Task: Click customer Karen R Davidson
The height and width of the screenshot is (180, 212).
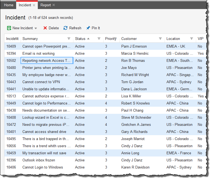Action: 135,167
